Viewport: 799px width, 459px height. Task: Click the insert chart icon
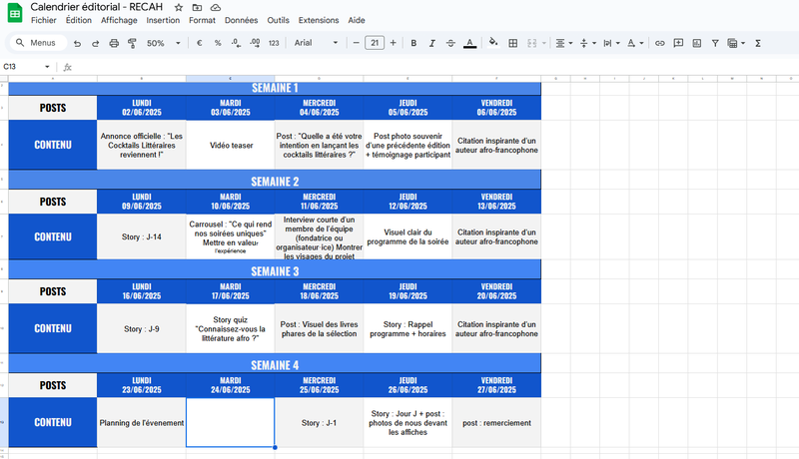697,43
